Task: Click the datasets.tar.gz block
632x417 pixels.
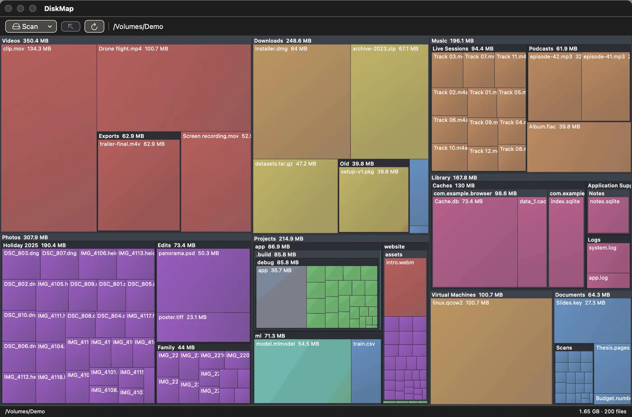Action: [x=295, y=196]
